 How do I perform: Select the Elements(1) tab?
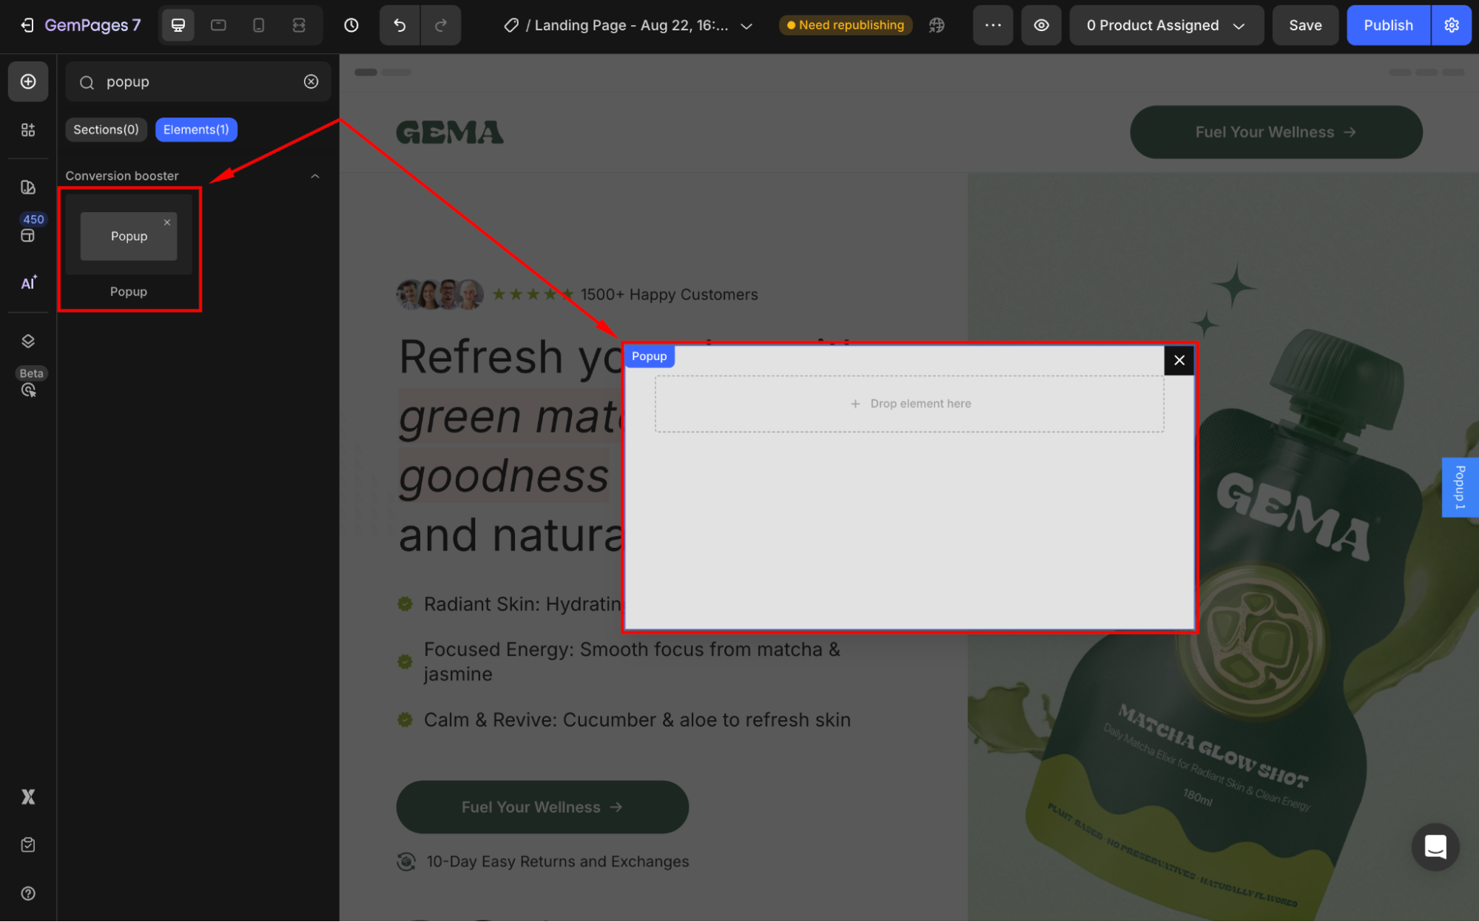[196, 129]
